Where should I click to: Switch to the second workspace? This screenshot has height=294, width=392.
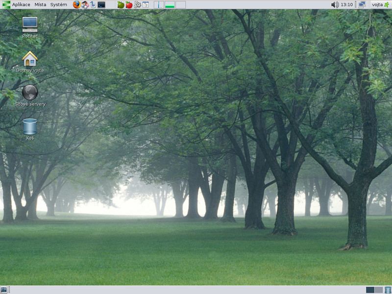pos(378,290)
